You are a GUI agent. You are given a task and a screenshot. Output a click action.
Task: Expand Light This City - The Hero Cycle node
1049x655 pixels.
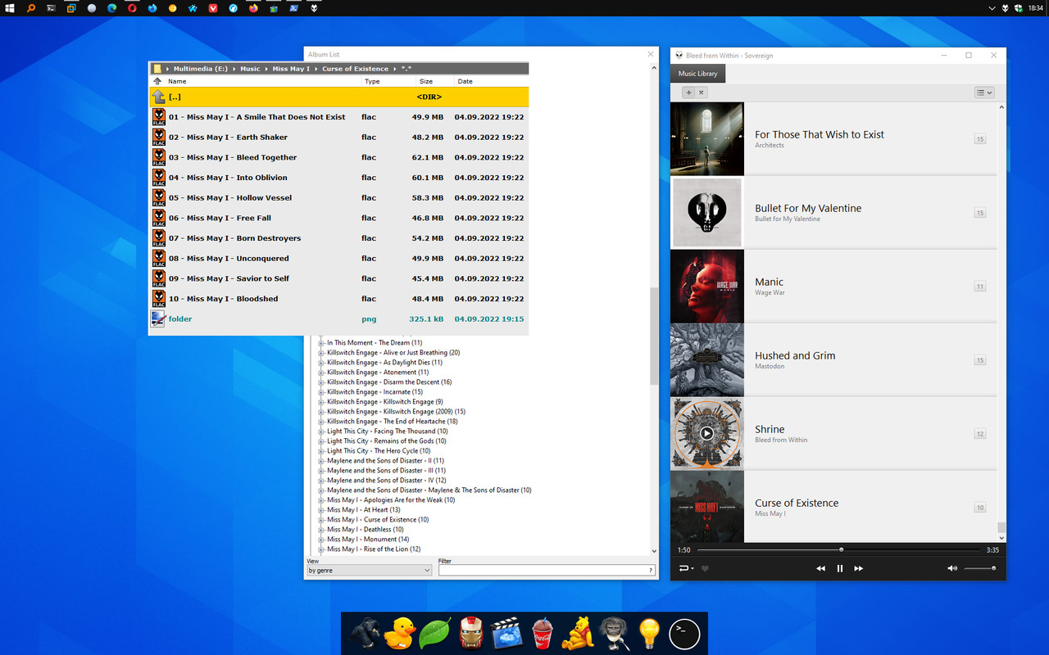322,451
